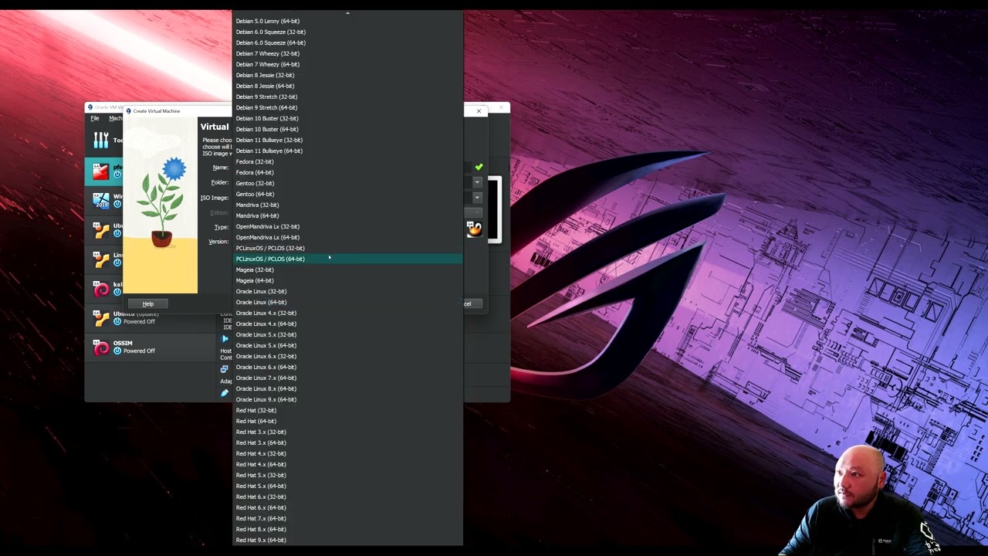Choose Gentoo (64-bit) from version list

pos(347,194)
